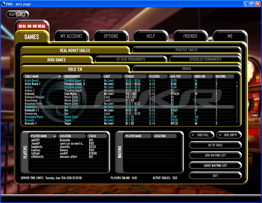Image resolution: width=262 pixels, height=203 pixels.
Task: Sort by Hnds/Hr column header
Action: point(203,76)
